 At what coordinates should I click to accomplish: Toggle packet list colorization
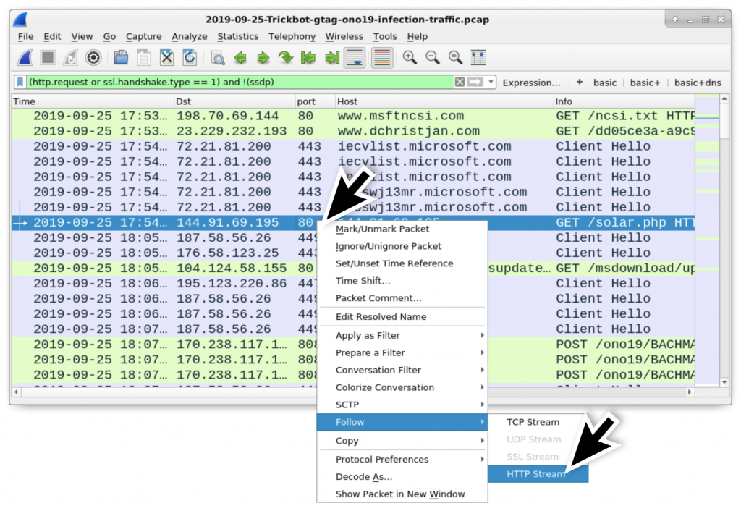pyautogui.click(x=382, y=58)
